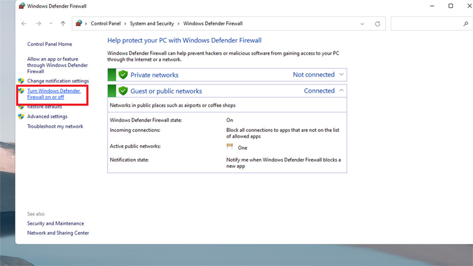Open Turn Windows Defender Firewall on or off
This screenshot has height=266, width=473.
click(x=54, y=94)
